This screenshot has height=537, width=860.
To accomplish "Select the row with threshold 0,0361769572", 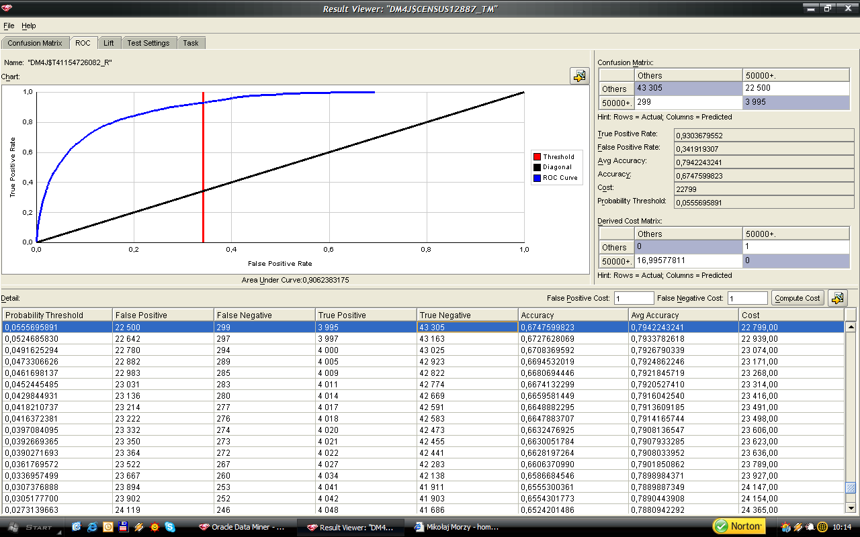I will [x=423, y=465].
